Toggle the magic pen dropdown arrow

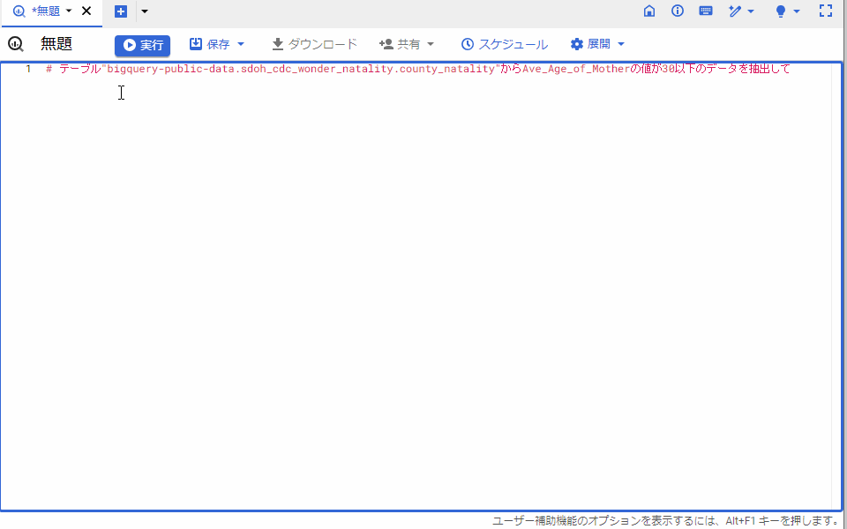[752, 11]
